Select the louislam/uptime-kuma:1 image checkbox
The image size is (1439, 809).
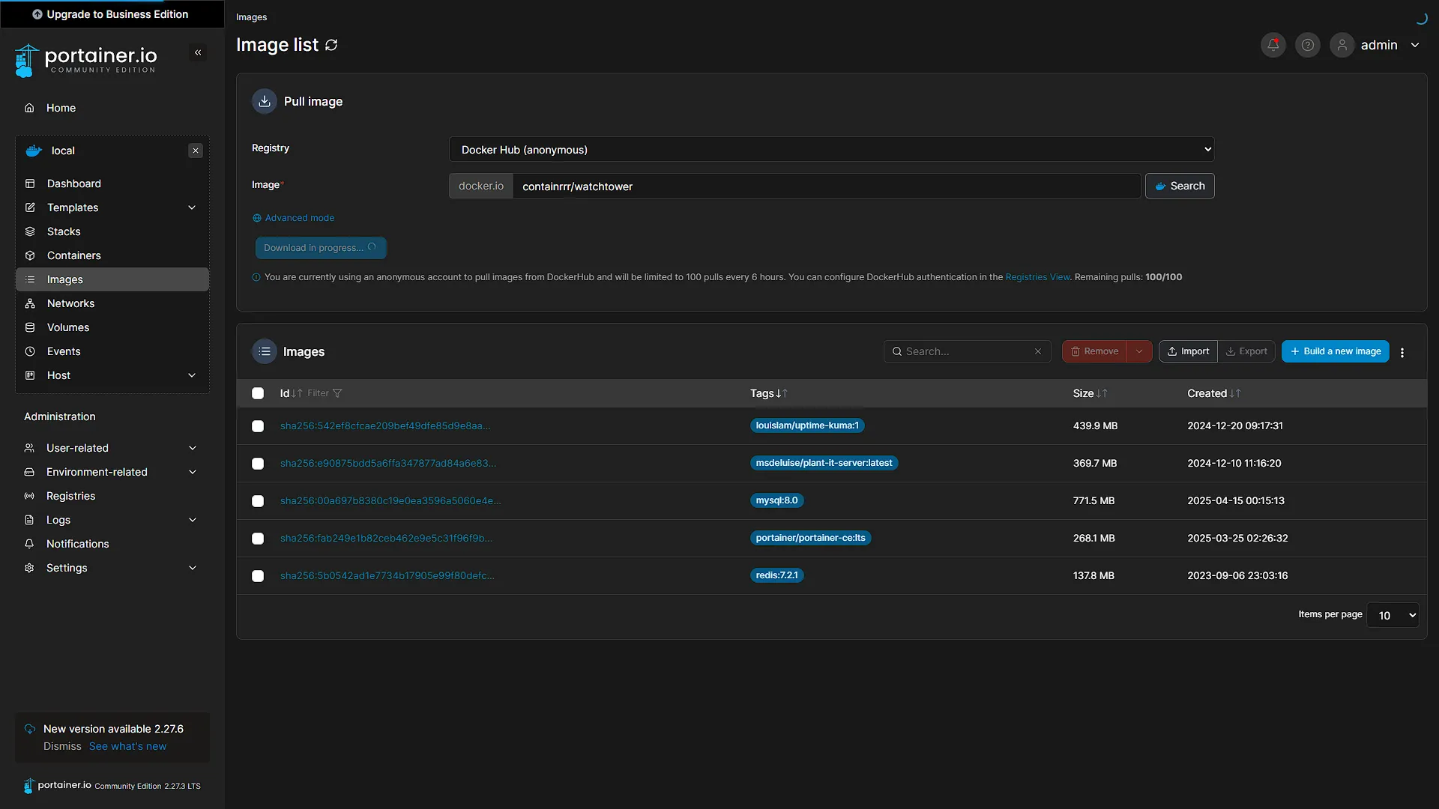pyautogui.click(x=258, y=426)
